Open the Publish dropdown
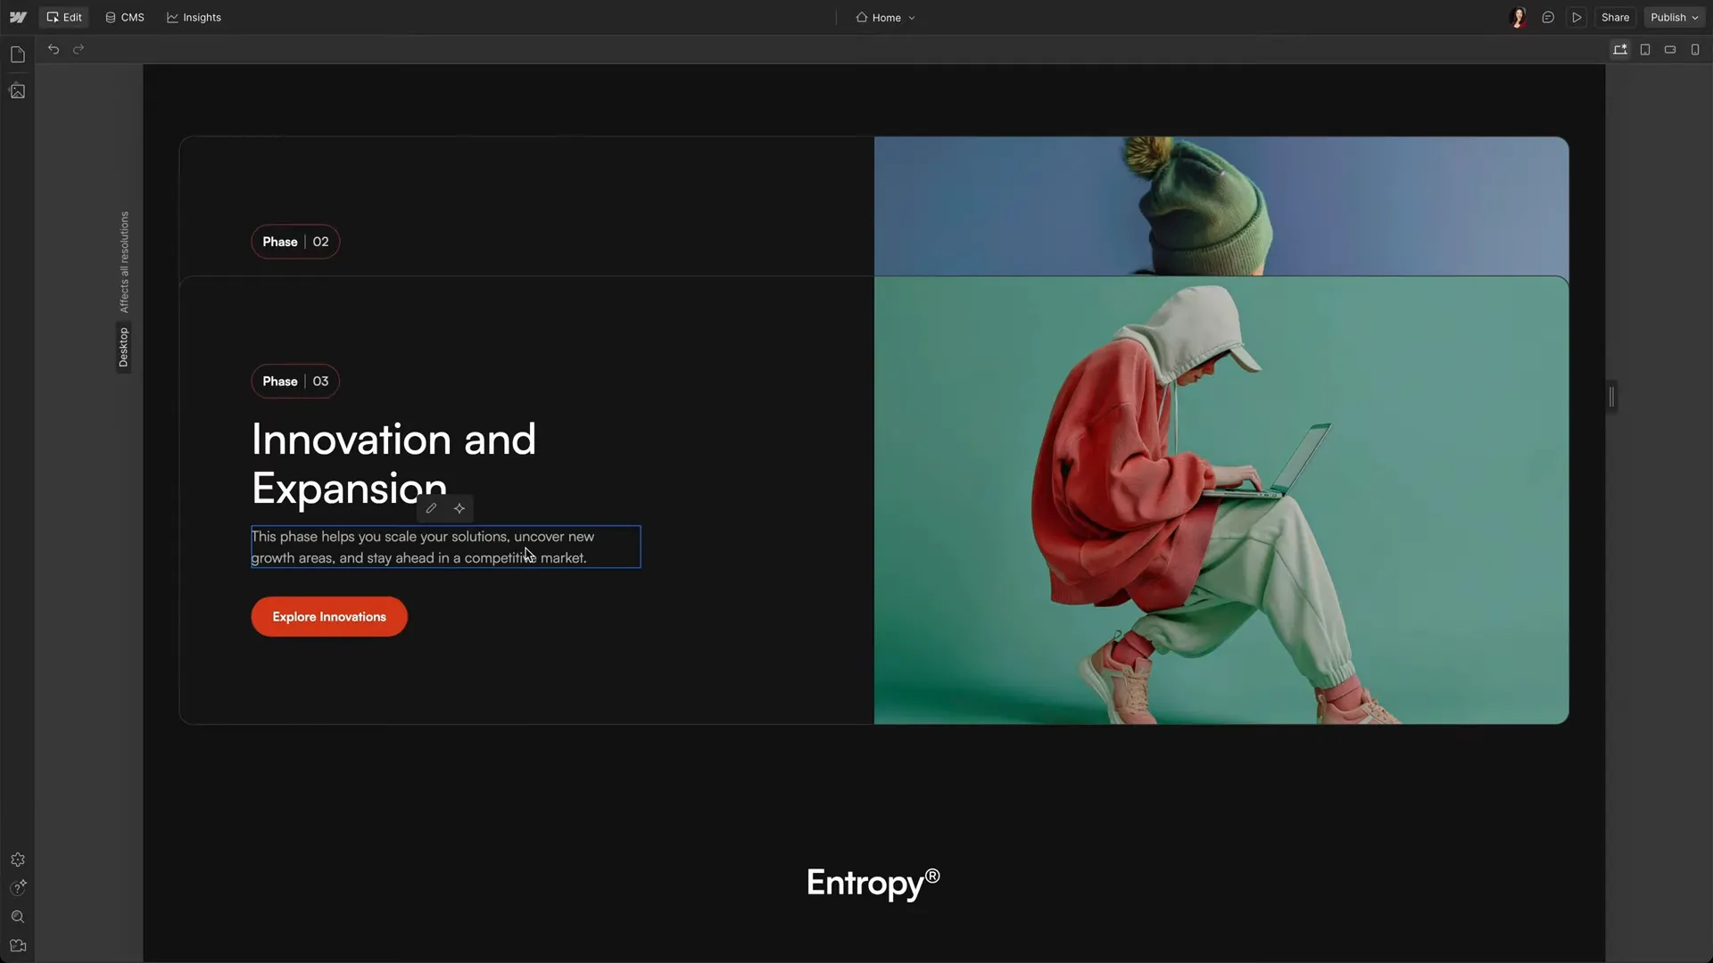 tap(1675, 17)
